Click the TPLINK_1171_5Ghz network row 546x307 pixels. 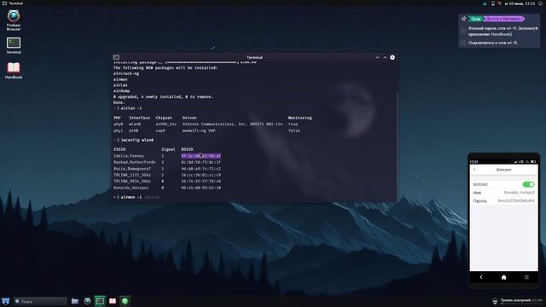(167, 175)
